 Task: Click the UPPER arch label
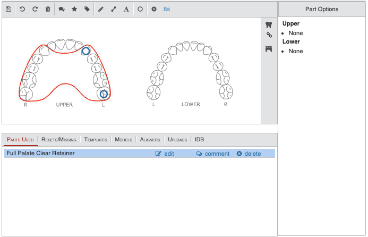64,105
